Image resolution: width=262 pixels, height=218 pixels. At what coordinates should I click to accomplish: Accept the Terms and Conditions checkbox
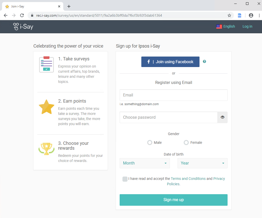(x=125, y=179)
